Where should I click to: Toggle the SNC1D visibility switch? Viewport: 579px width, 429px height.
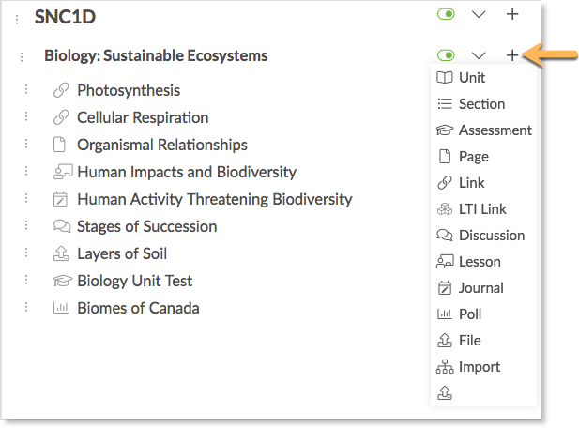pyautogui.click(x=446, y=14)
